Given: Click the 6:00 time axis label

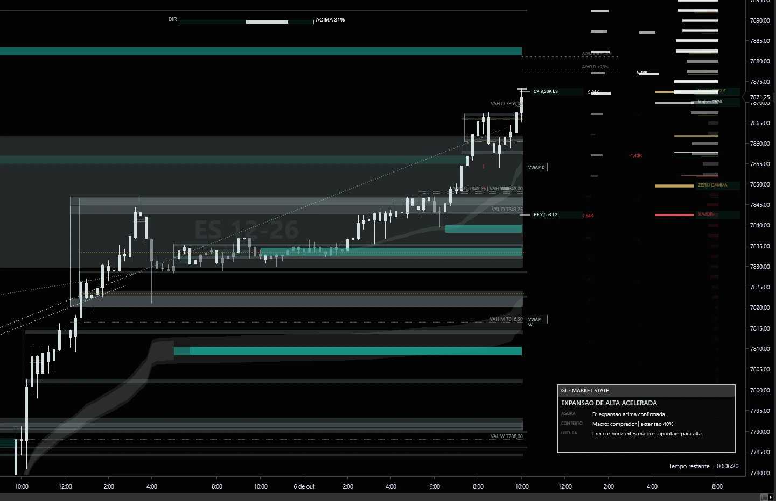Looking at the screenshot, I should pos(435,486).
